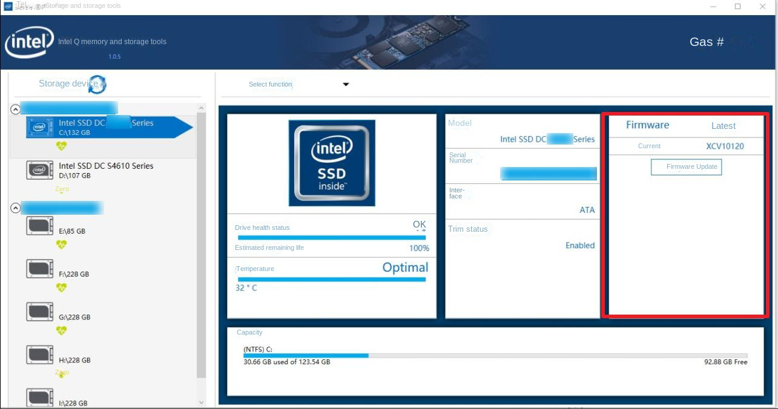Viewport: 778px width, 409px height.
Task: Click the green health heart under F: drive
Action: click(x=61, y=287)
